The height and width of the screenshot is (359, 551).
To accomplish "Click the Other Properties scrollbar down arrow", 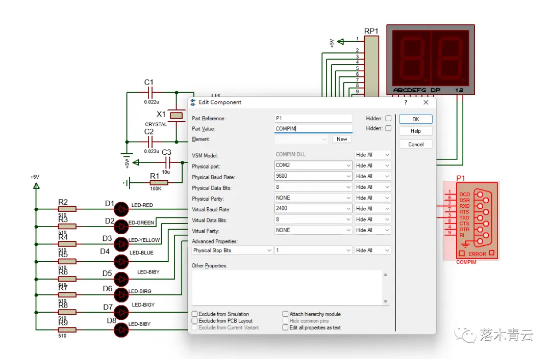I will pyautogui.click(x=385, y=301).
